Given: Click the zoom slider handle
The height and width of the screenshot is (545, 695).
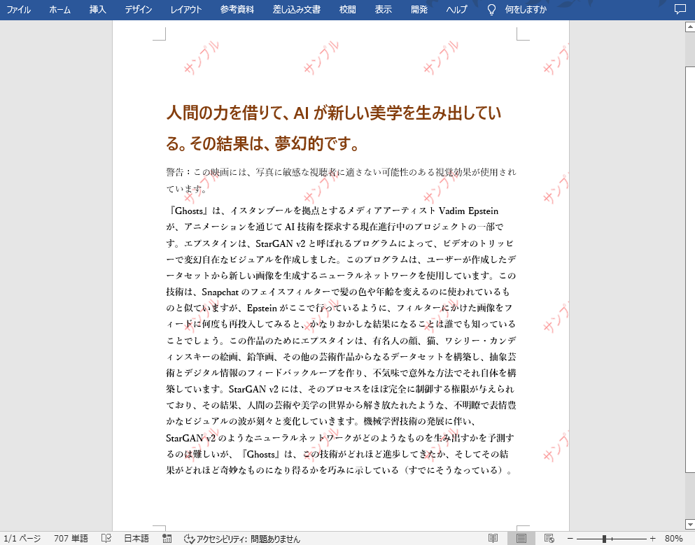Looking at the screenshot, I should pos(603,539).
